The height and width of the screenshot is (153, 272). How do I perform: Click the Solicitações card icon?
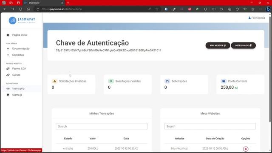167,81
